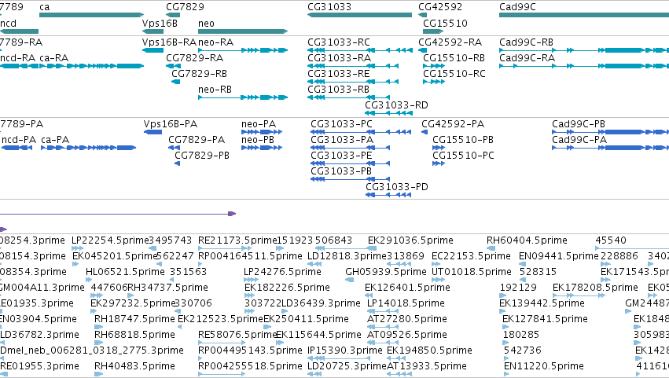The width and height of the screenshot is (669, 378).
Task: Select EST EK178208.5prime
Action: (x=579, y=295)
